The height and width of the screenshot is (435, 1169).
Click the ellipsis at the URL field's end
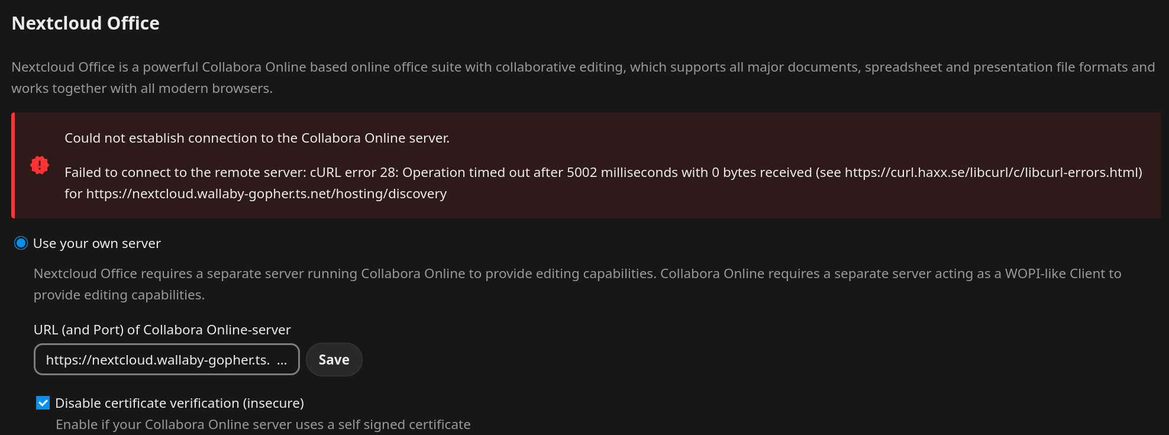282,360
